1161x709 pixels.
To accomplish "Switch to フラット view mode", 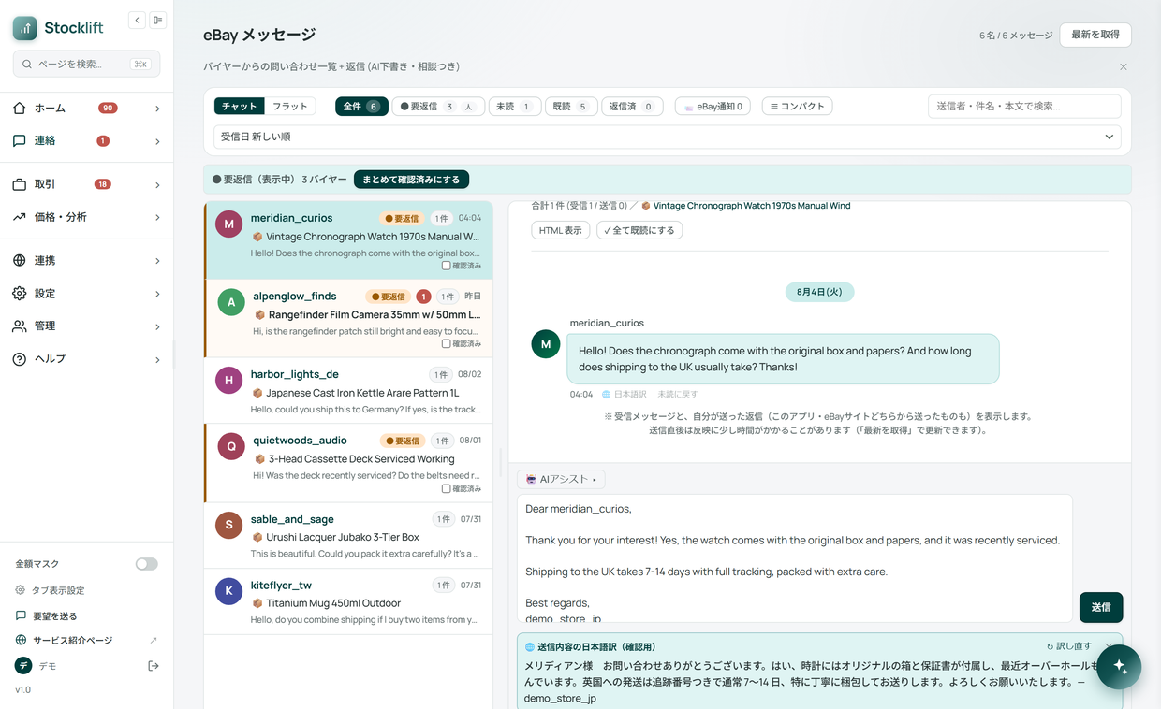I will [x=289, y=107].
